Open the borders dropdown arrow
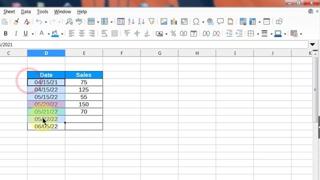Viewport: 320px width, 180px height. click(x=258, y=34)
